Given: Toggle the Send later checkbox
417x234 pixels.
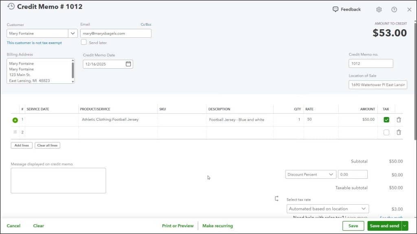Looking at the screenshot, I should tap(83, 42).
